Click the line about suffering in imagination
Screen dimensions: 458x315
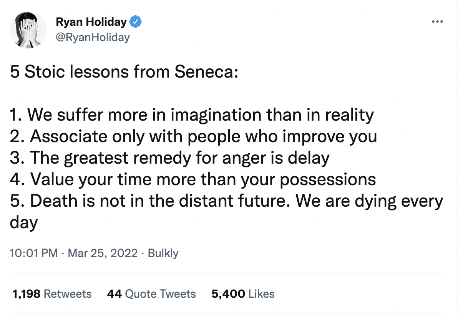(x=191, y=115)
